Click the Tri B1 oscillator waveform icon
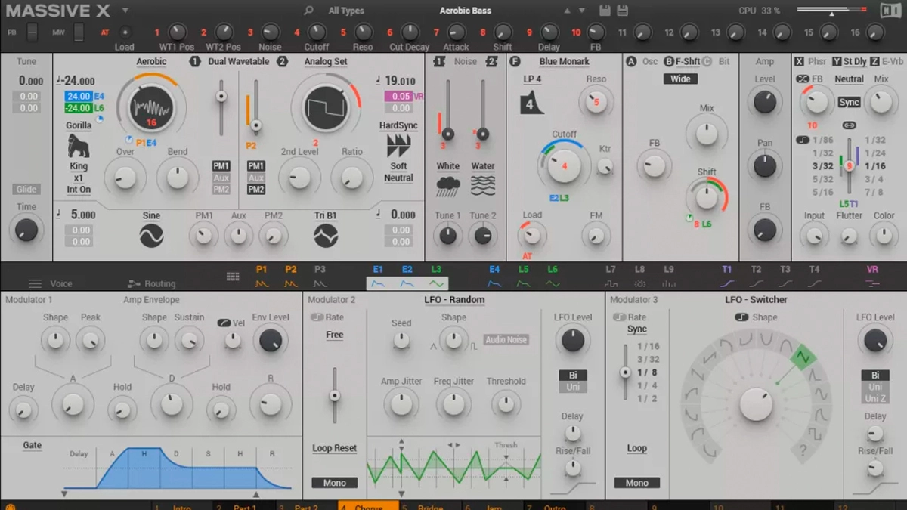The width and height of the screenshot is (907, 510). (326, 236)
